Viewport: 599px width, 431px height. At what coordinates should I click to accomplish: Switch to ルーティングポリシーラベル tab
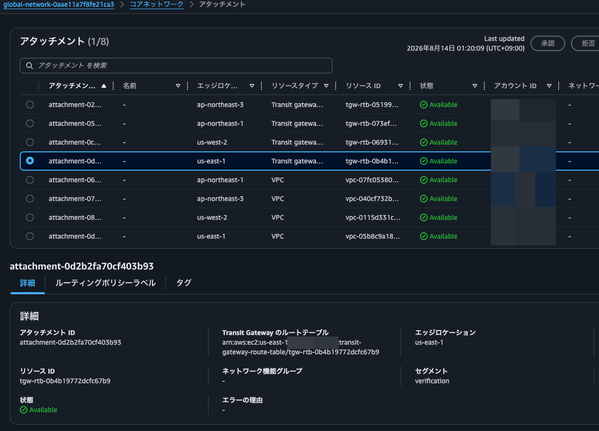coord(106,283)
